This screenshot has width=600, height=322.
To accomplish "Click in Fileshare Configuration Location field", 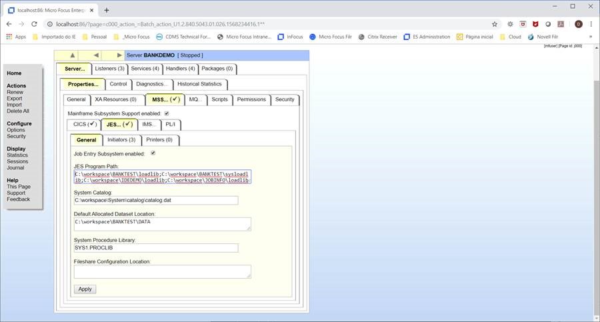I will [163, 271].
